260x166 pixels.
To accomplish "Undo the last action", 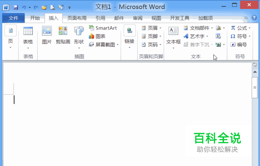I will (x=24, y=7).
